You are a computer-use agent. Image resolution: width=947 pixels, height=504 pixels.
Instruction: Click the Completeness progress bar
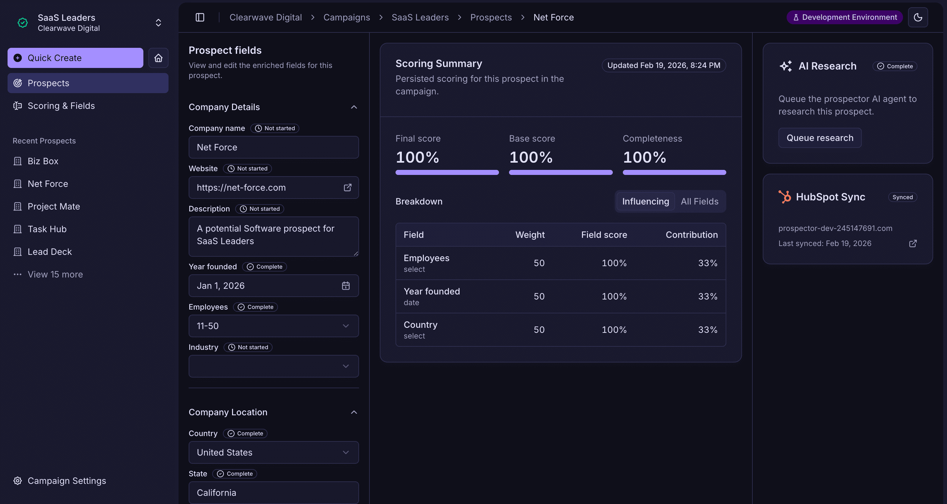pyautogui.click(x=674, y=172)
